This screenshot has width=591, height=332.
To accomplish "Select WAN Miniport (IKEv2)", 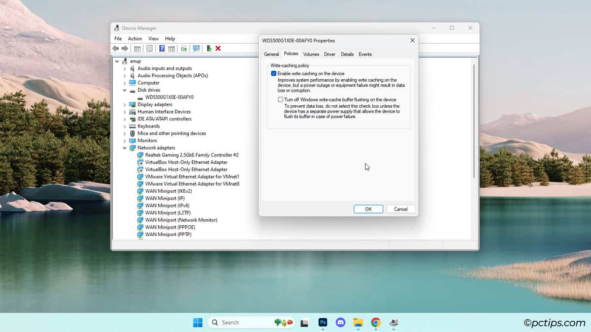I will tap(168, 191).
